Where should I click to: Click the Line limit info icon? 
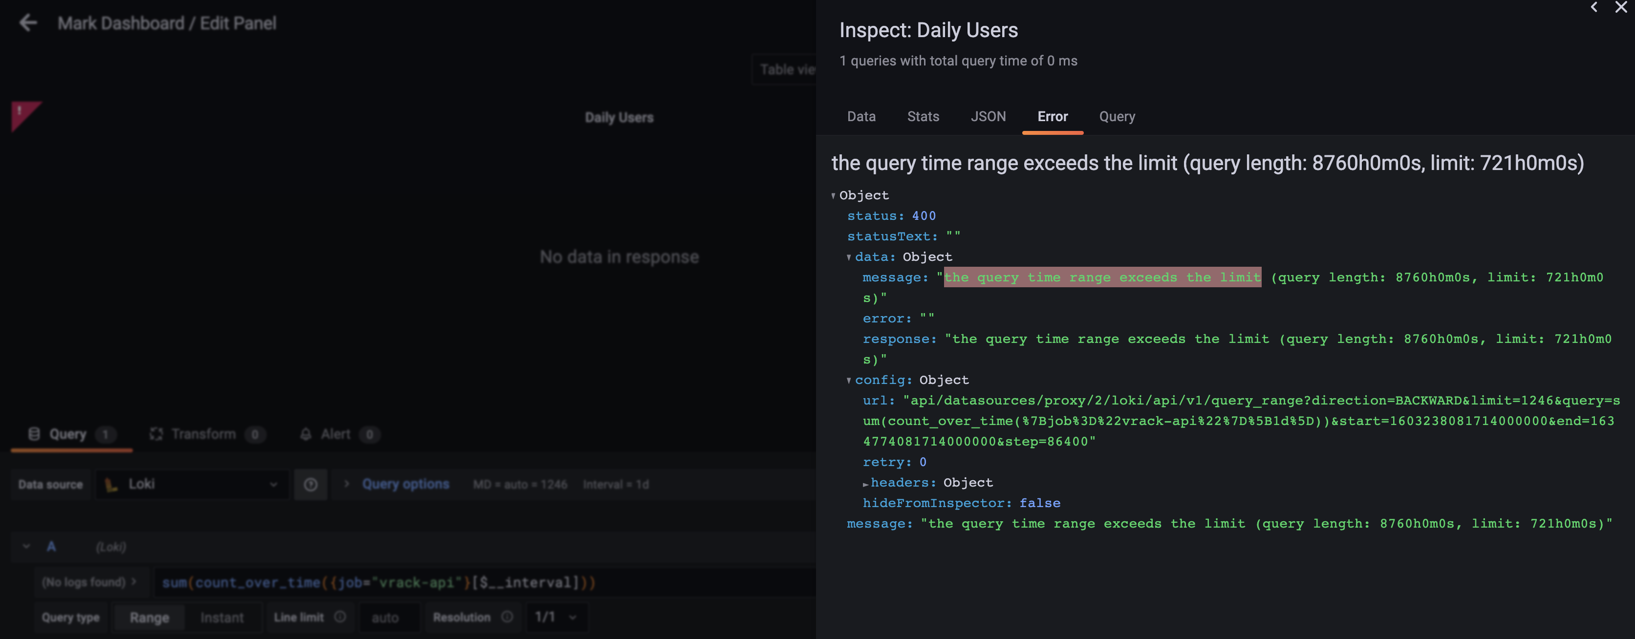(340, 616)
